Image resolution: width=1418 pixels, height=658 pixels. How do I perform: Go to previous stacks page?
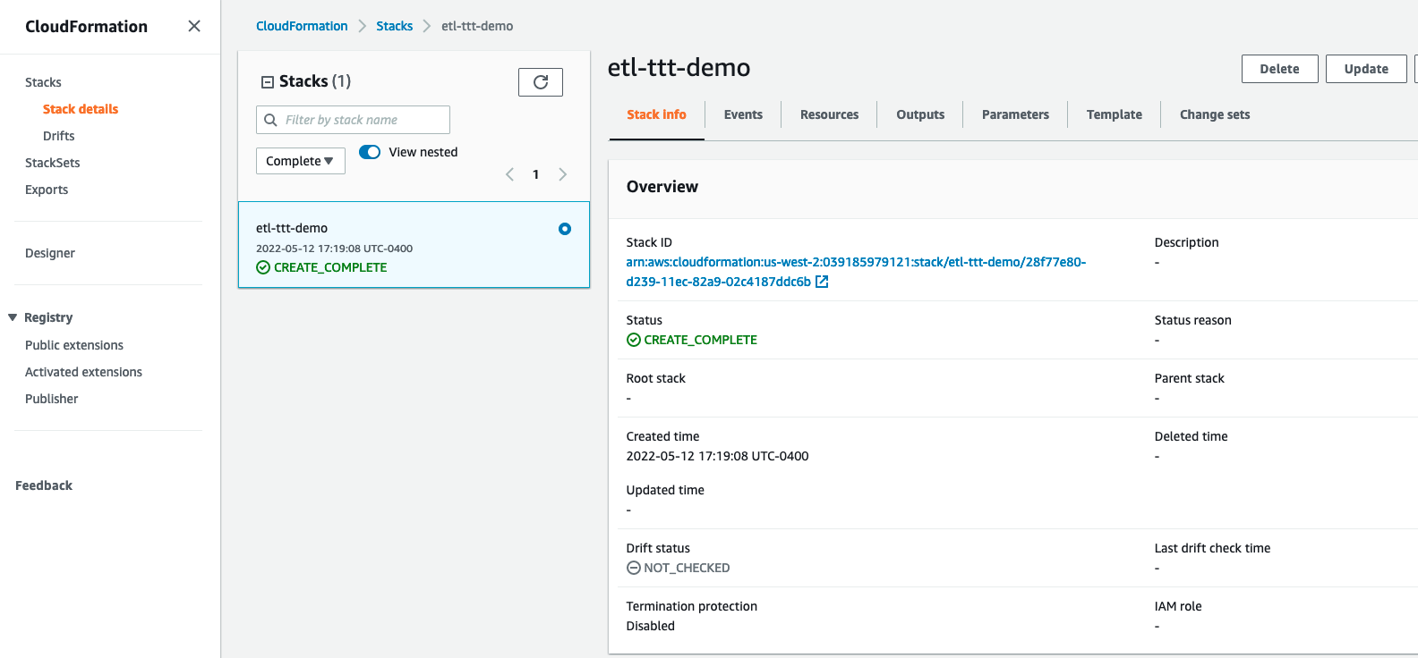pyautogui.click(x=509, y=174)
